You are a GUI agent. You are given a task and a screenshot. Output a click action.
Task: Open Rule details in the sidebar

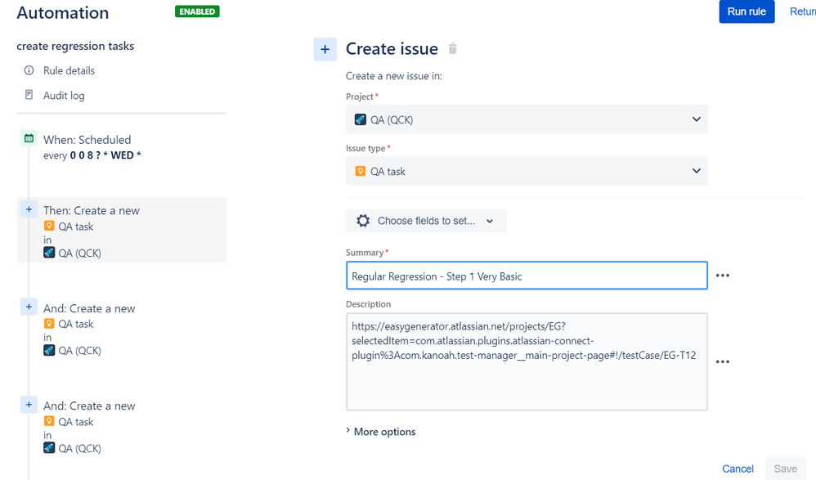tap(69, 70)
